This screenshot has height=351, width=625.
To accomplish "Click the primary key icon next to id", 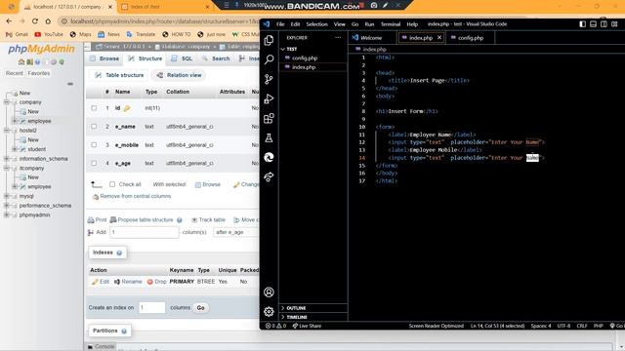I will [x=127, y=108].
